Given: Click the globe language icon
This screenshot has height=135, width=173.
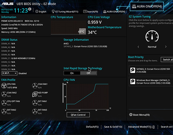Looking at the screenshot, I should [37, 11].
